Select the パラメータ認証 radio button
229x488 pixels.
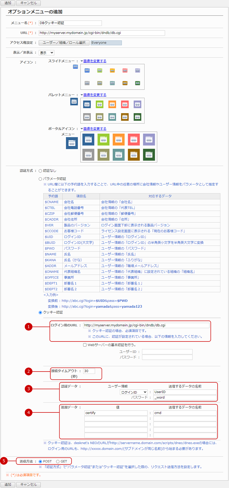[41, 179]
